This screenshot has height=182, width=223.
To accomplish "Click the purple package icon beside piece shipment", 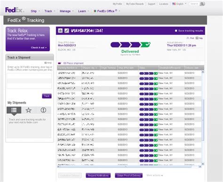I will pyautogui.click(x=59, y=63).
